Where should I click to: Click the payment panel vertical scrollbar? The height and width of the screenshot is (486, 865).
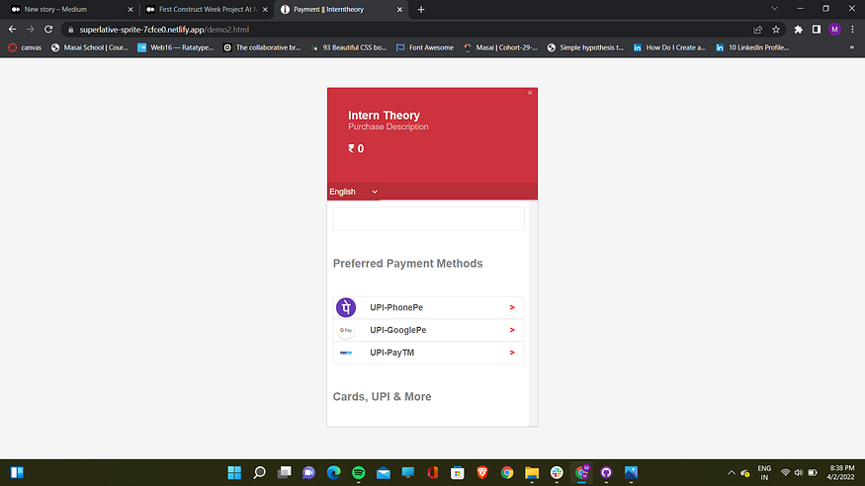(x=533, y=313)
